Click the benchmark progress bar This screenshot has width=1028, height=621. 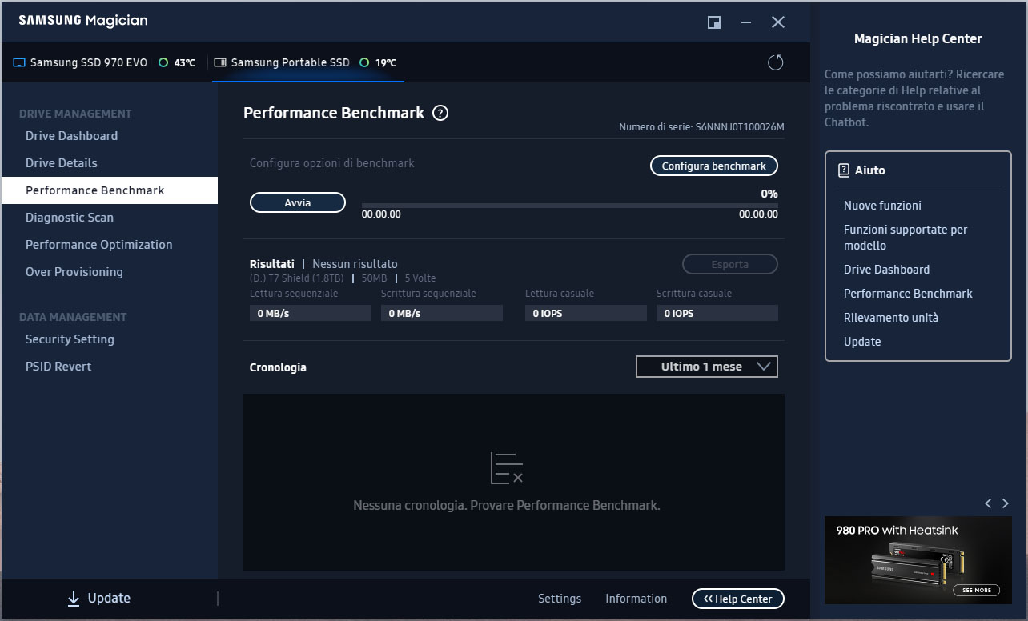click(x=569, y=206)
